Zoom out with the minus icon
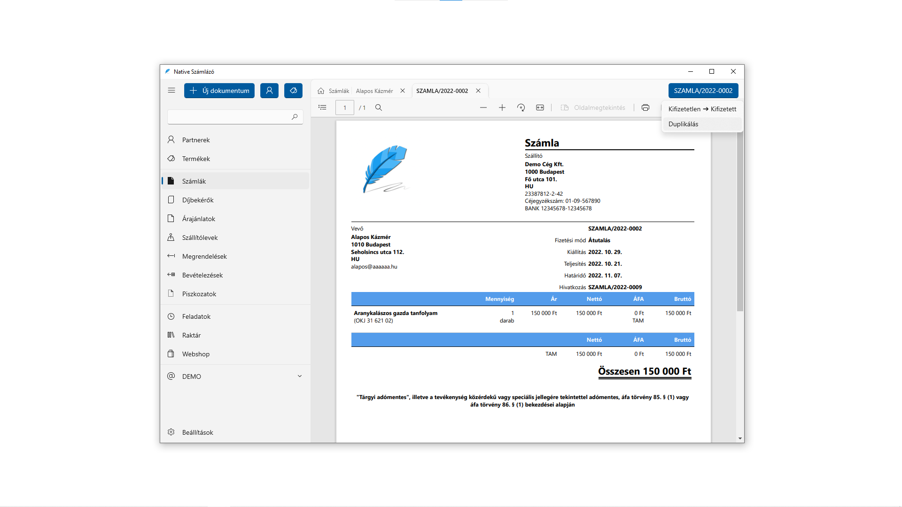The image size is (902, 507). 483,108
